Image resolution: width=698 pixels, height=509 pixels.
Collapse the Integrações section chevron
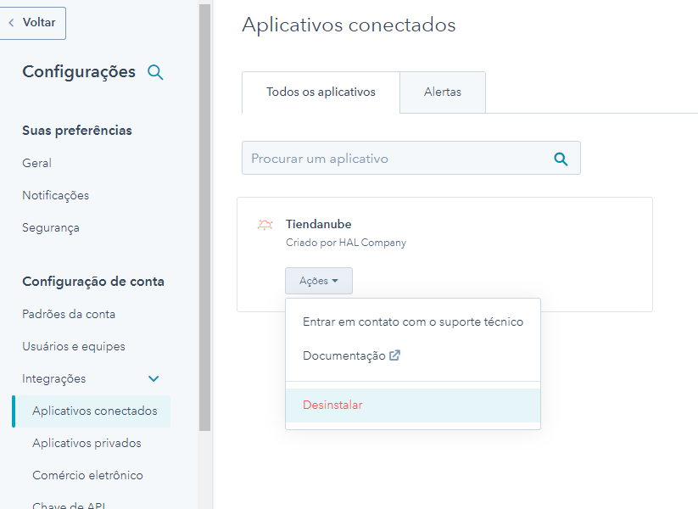click(x=154, y=379)
